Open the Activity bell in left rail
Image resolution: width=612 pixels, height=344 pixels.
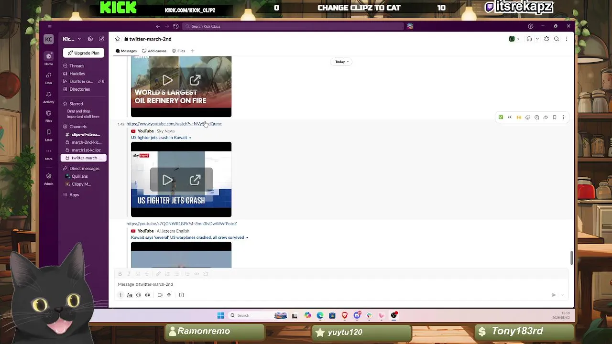49,97
